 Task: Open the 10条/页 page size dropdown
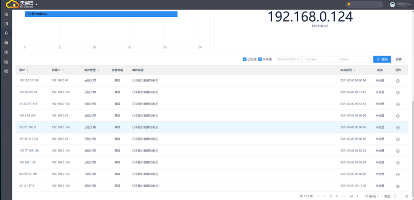point(372,196)
